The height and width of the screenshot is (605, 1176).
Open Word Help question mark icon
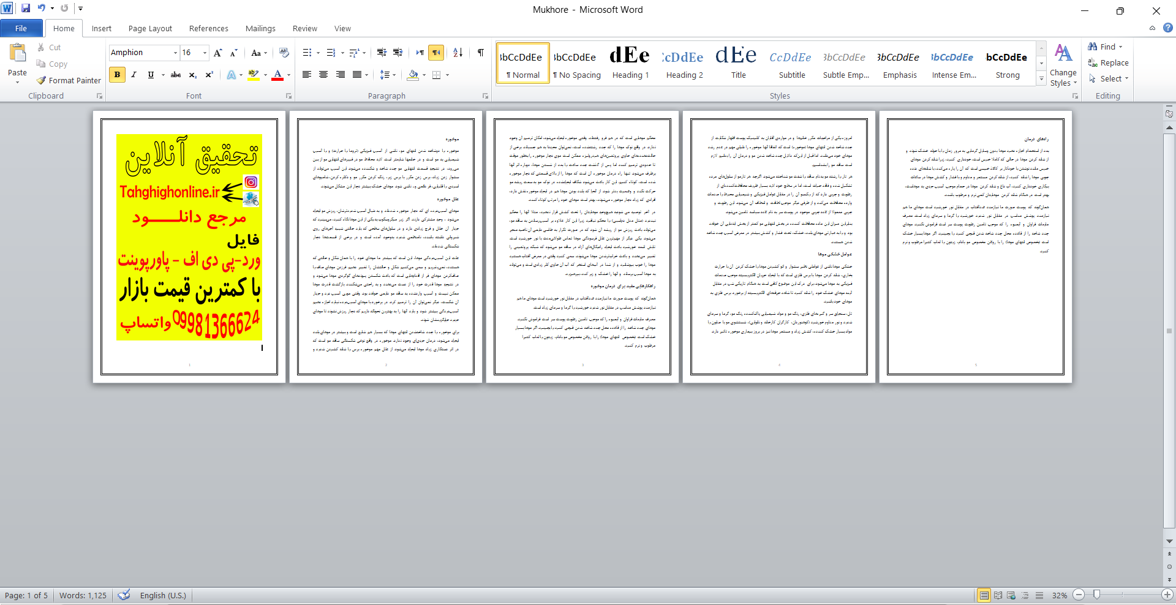point(1168,28)
